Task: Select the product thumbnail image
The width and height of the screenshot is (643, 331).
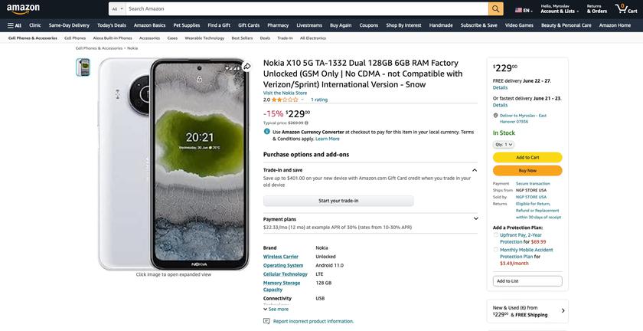Action: 83,67
